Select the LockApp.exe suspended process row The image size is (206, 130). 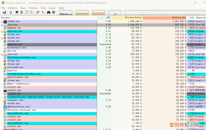[x=103, y=94]
